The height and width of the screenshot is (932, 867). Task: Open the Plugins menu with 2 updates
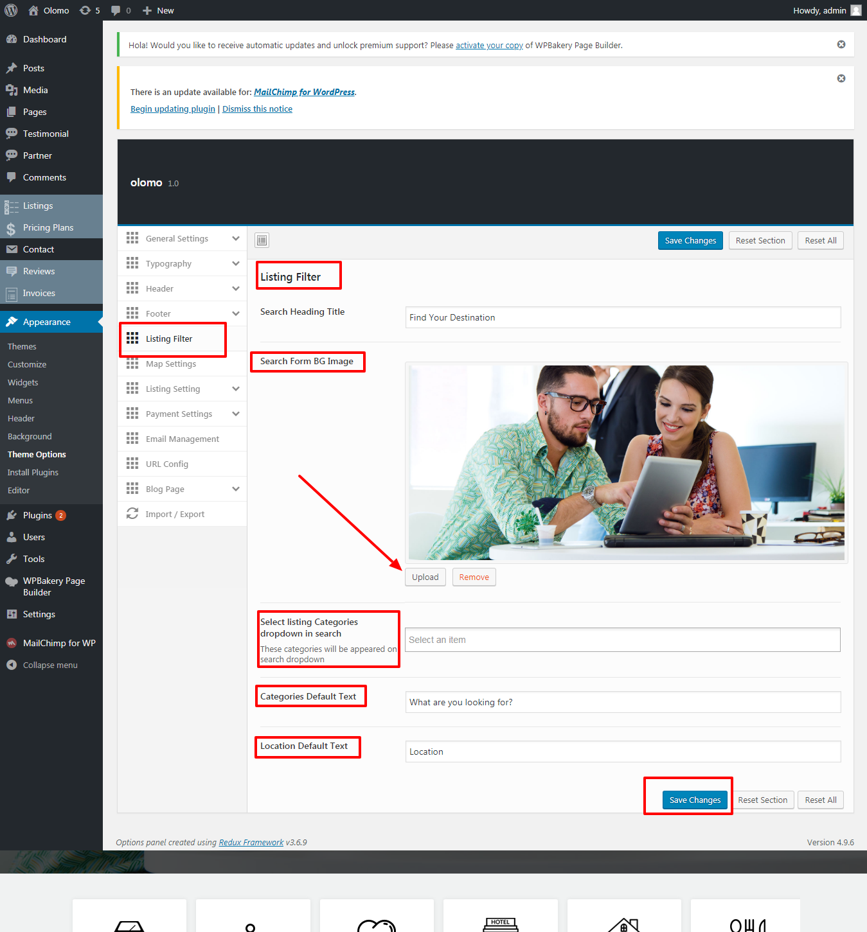(37, 515)
